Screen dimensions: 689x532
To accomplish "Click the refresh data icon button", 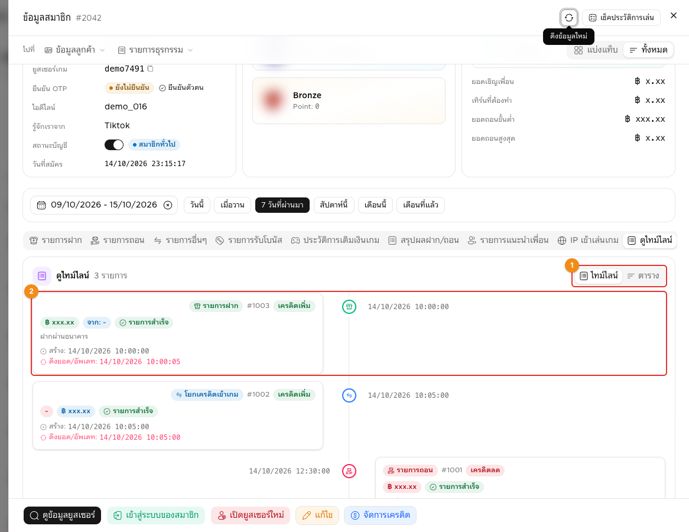I will (x=568, y=18).
